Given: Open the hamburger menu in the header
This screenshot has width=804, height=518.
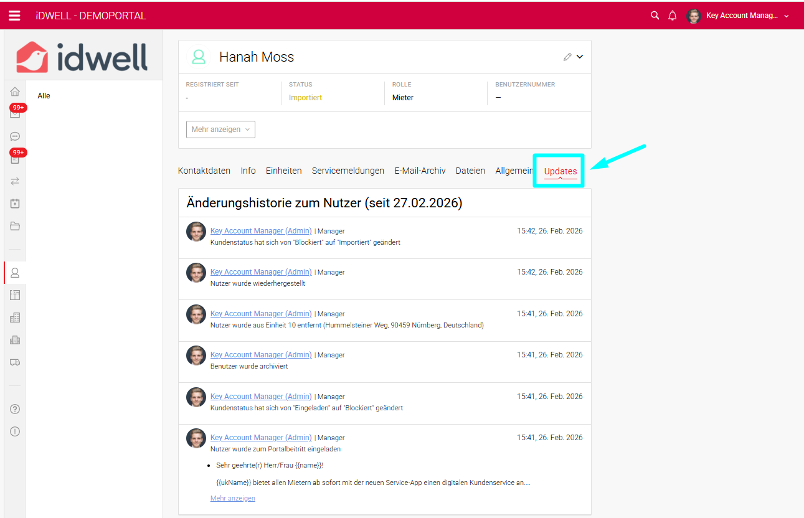Looking at the screenshot, I should click(x=14, y=16).
